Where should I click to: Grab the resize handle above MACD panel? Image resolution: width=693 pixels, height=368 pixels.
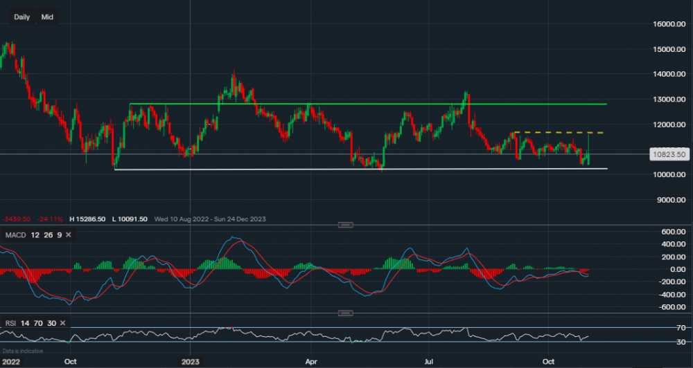tap(345, 225)
